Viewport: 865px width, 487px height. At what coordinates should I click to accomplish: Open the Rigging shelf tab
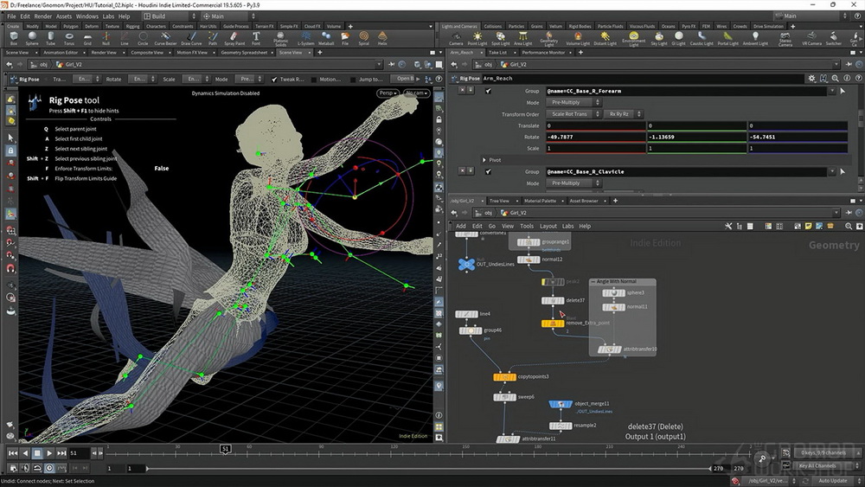(x=132, y=26)
